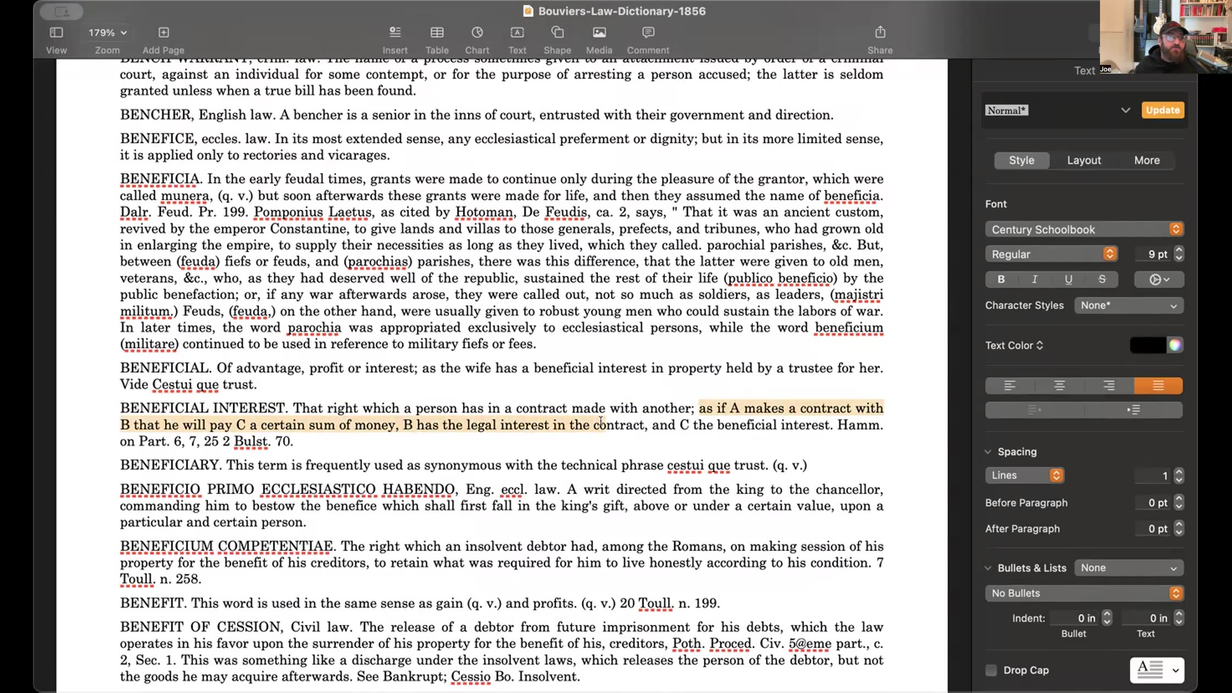Screen dimensions: 1232x693
Task: Open the Media browser
Action: click(598, 38)
